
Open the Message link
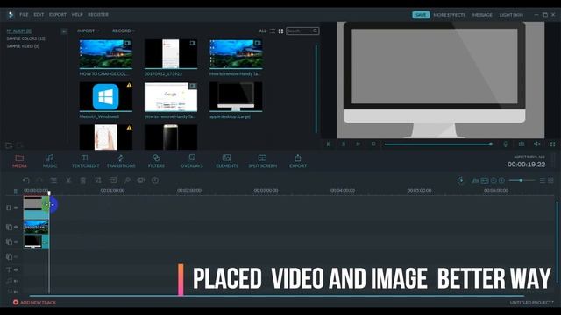tap(482, 15)
